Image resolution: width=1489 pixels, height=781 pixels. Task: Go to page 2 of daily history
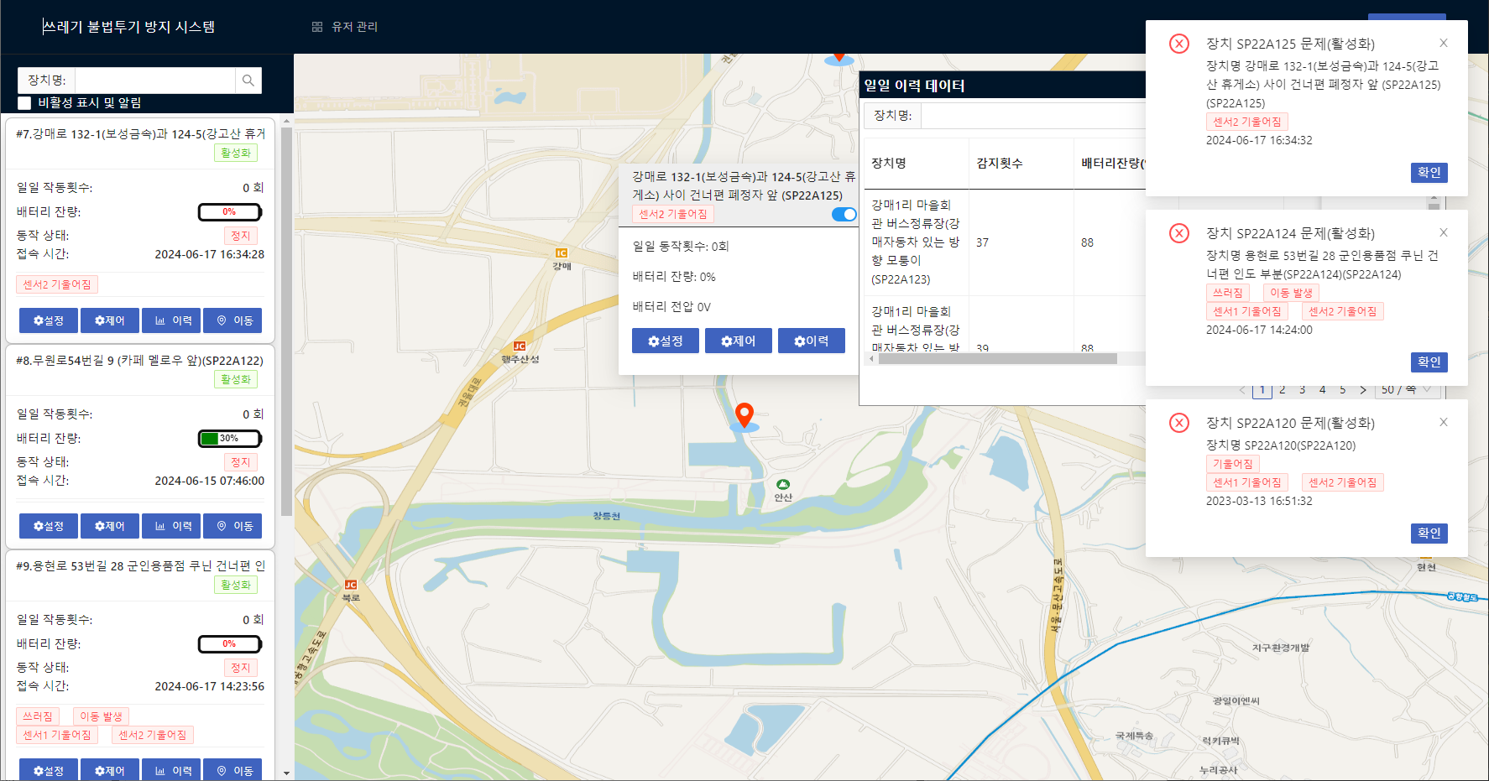pos(1283,390)
